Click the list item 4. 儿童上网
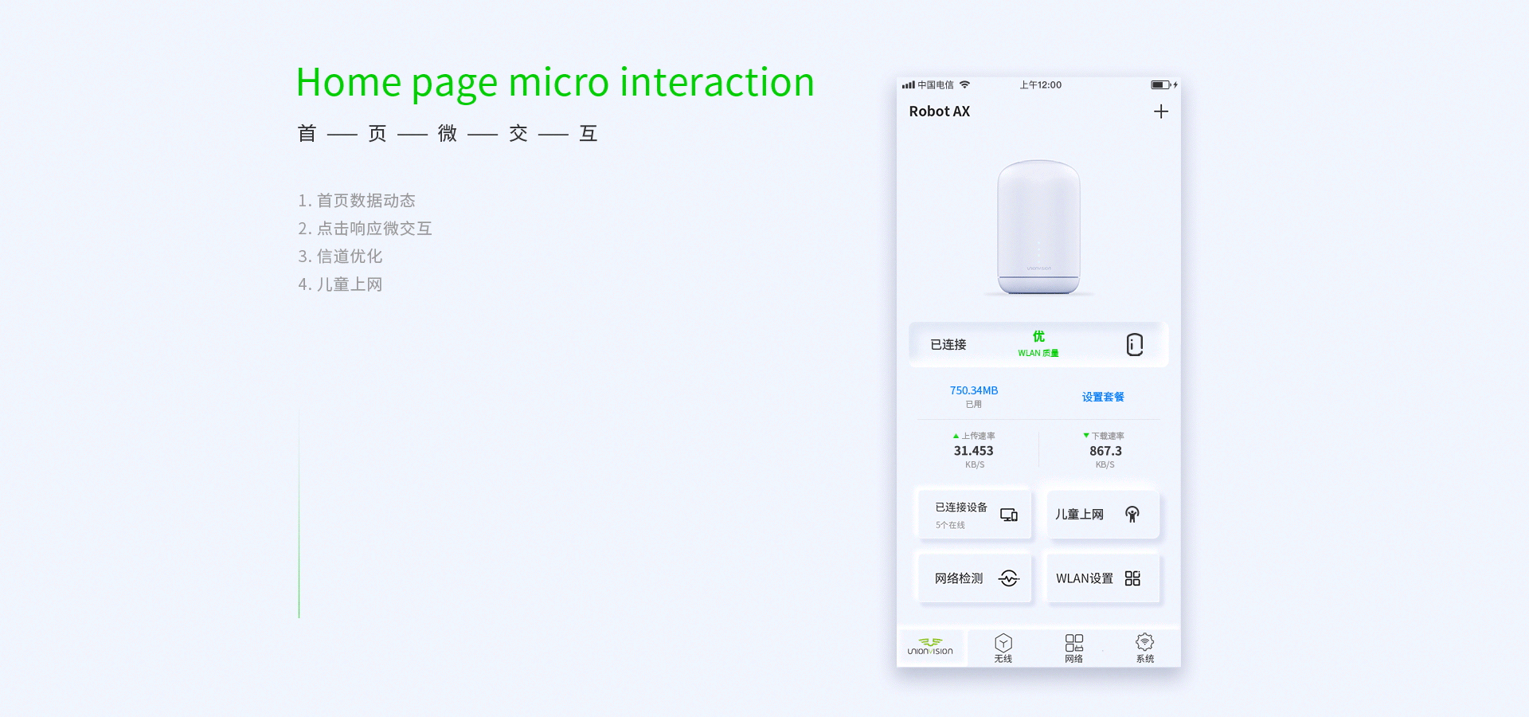Screen dimensions: 1529x717 click(x=340, y=284)
